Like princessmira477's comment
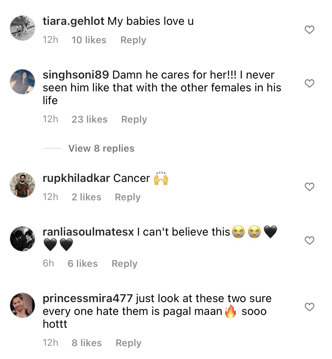Screen dimensions: 332x359 [309, 307]
